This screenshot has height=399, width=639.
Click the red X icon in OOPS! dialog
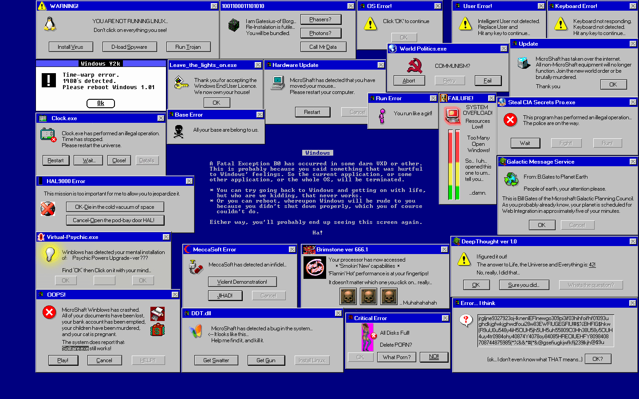coord(49,312)
